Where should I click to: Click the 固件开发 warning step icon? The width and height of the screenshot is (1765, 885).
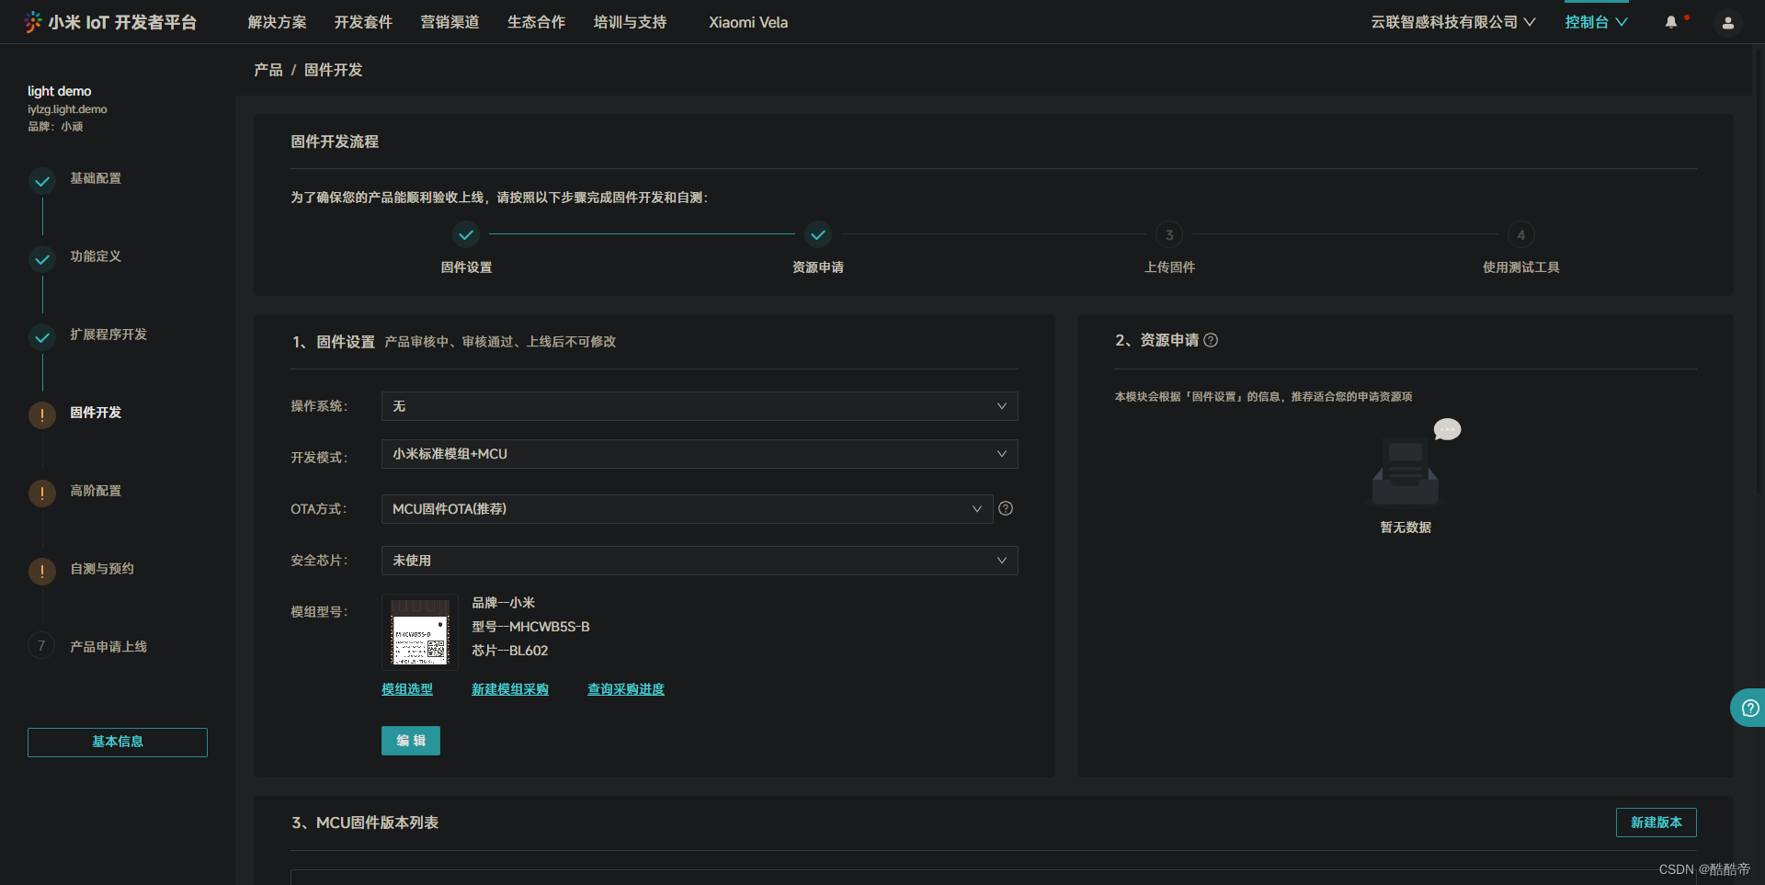(42, 415)
